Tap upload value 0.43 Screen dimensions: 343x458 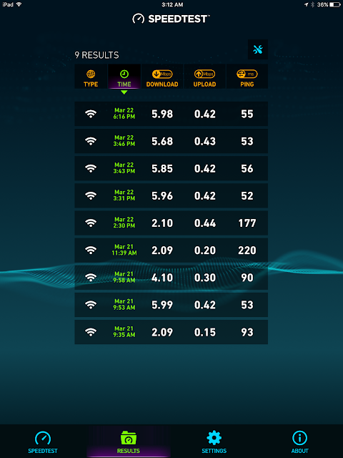point(205,142)
